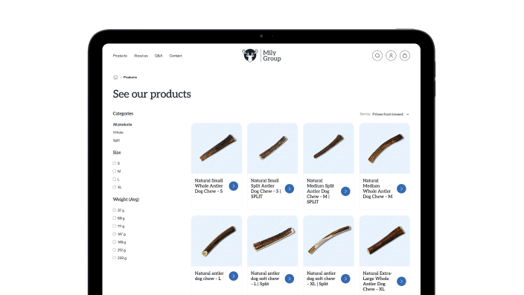Go to home via breadcrumb home icon
The width and height of the screenshot is (524, 295).
point(115,77)
